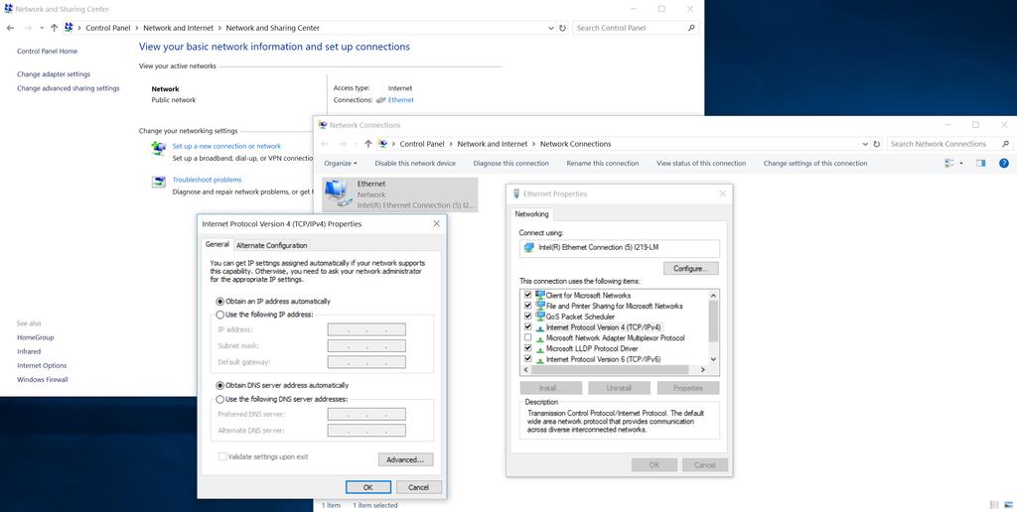This screenshot has width=1017, height=512.
Task: Click search magnifier in Search Control Panel box
Action: pos(691,28)
